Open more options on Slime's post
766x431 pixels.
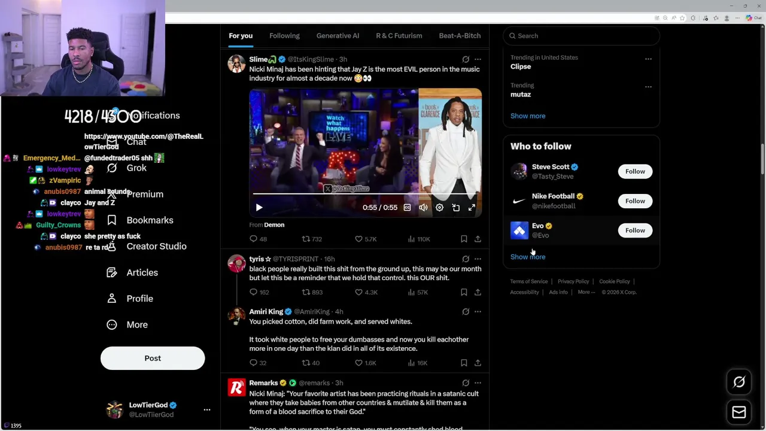pyautogui.click(x=478, y=59)
